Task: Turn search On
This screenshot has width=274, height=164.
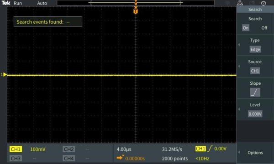Action: pyautogui.click(x=246, y=28)
